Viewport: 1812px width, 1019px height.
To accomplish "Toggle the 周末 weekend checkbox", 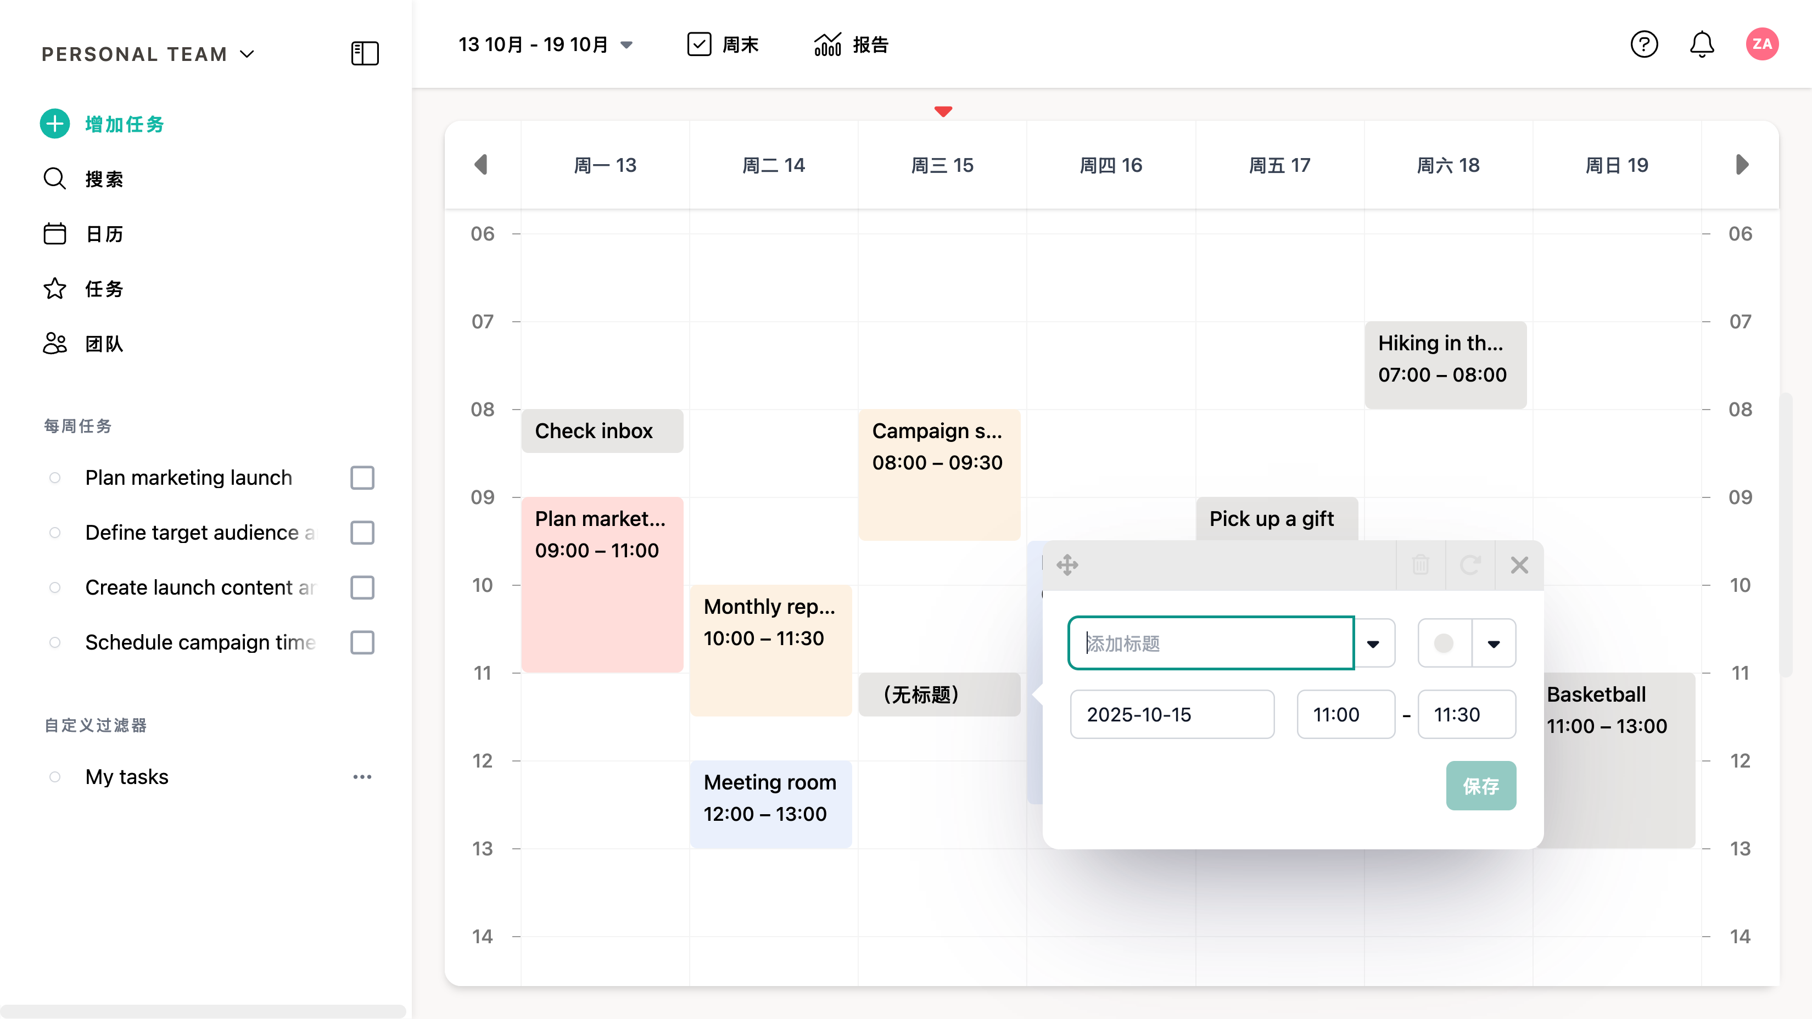I will click(x=699, y=44).
